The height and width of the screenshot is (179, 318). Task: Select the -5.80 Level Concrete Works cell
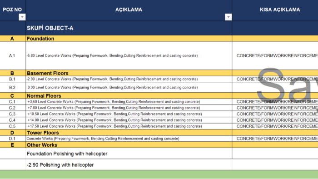[x=129, y=55]
